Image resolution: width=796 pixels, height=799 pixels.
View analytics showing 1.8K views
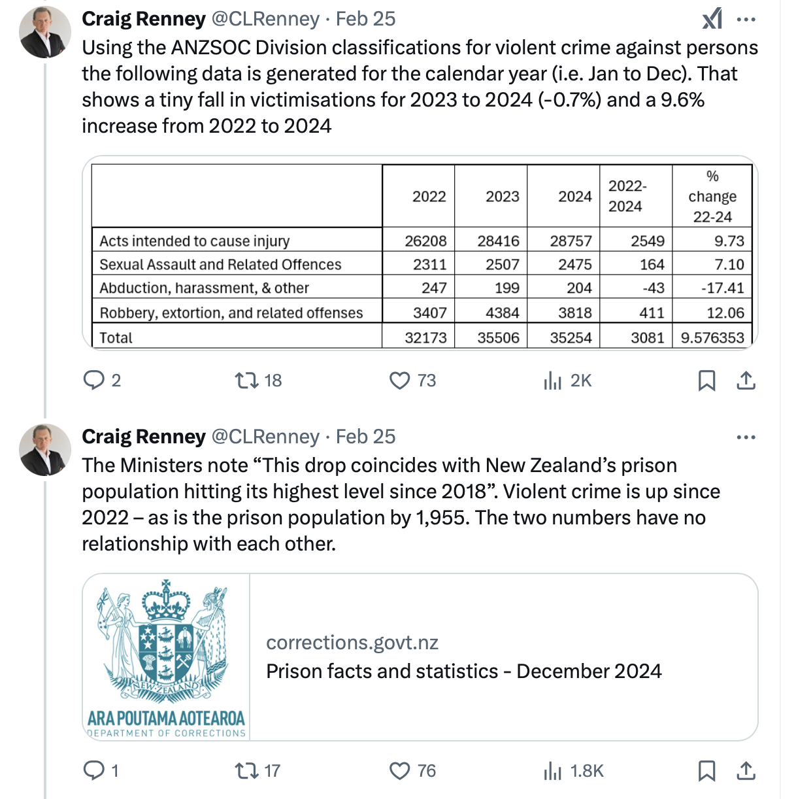tap(553, 771)
